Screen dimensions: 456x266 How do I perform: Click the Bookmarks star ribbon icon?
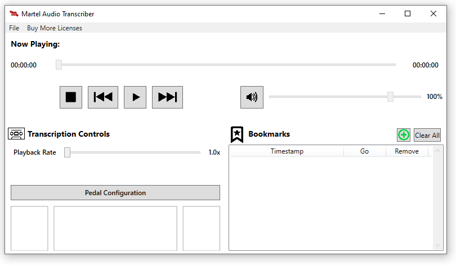[x=237, y=134]
